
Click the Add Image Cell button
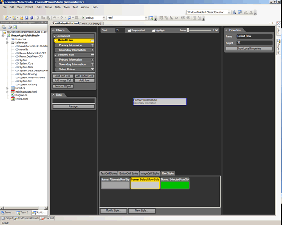[x=63, y=80]
